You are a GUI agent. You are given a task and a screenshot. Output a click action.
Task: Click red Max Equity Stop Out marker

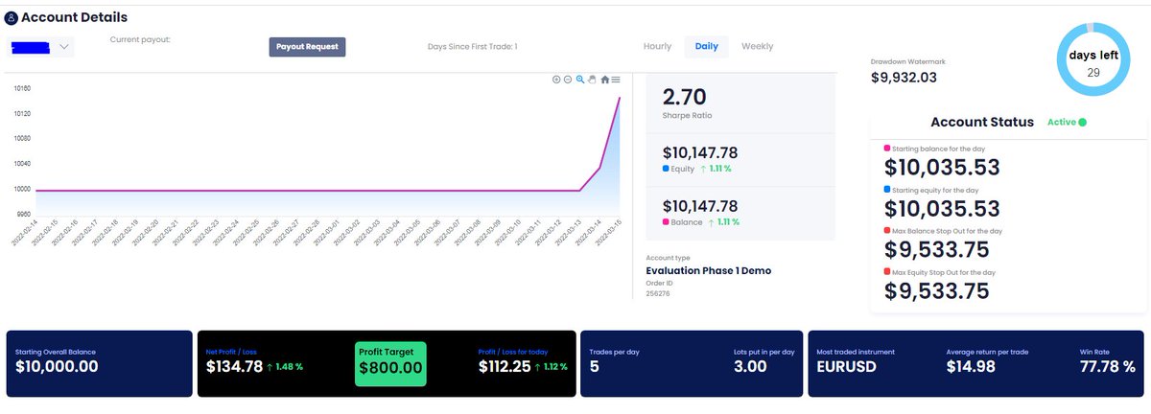(x=887, y=272)
